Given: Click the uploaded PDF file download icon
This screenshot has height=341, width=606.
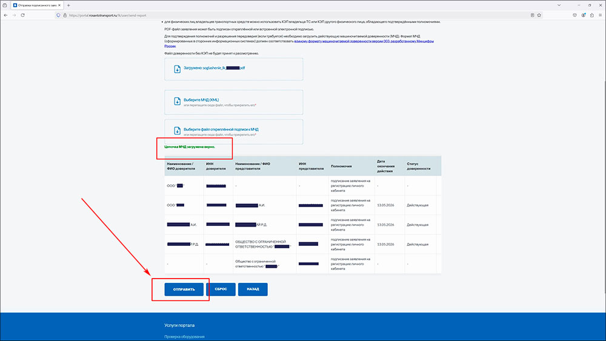Looking at the screenshot, I should (178, 68).
